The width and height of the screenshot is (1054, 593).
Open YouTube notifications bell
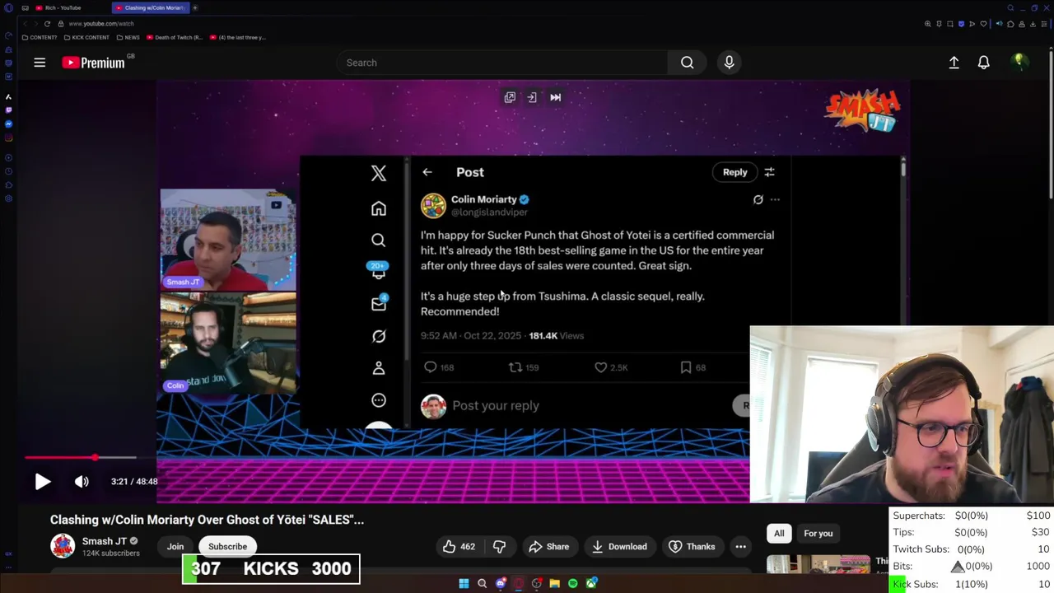click(983, 63)
